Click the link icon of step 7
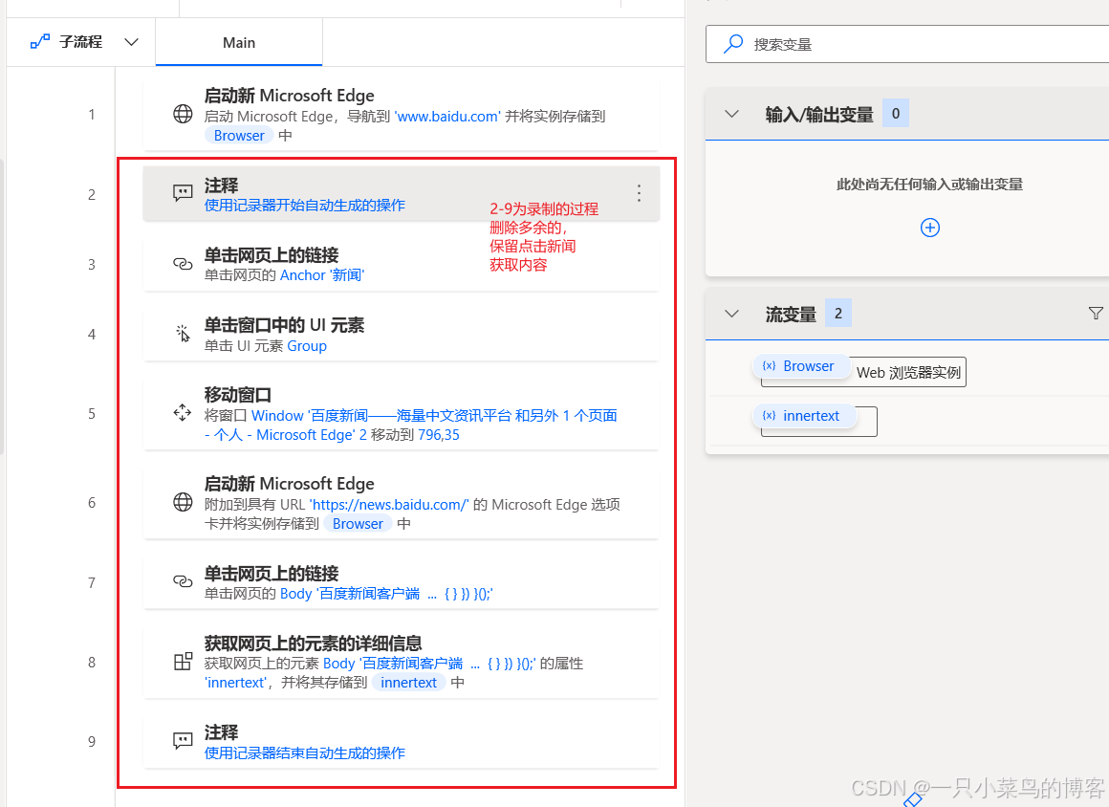The width and height of the screenshot is (1109, 807). point(183,581)
